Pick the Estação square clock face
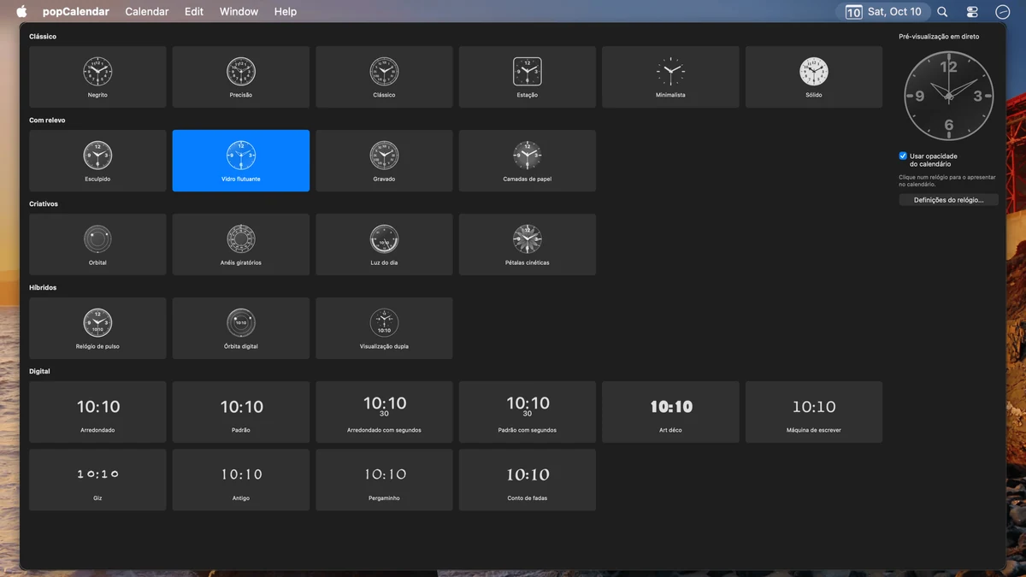This screenshot has width=1026, height=577. click(x=528, y=77)
